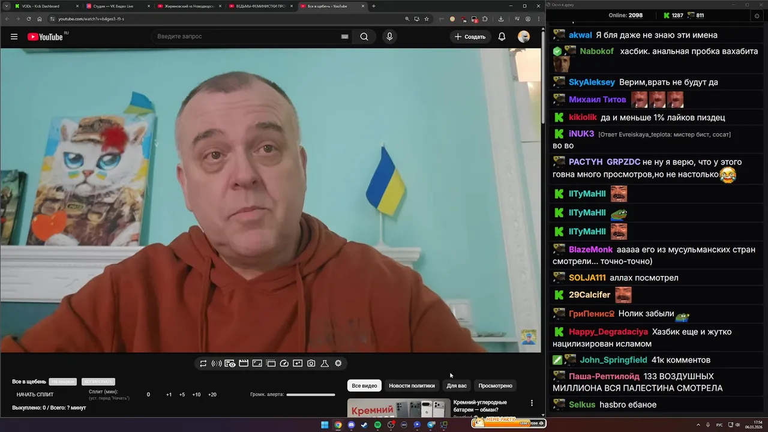The height and width of the screenshot is (432, 768).
Task: Take a screenshot with the camera icon
Action: tap(311, 364)
